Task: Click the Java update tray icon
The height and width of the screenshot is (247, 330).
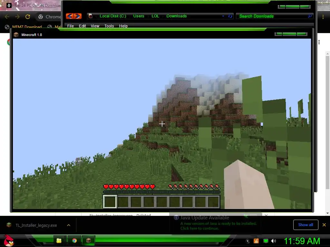Action: point(256,241)
